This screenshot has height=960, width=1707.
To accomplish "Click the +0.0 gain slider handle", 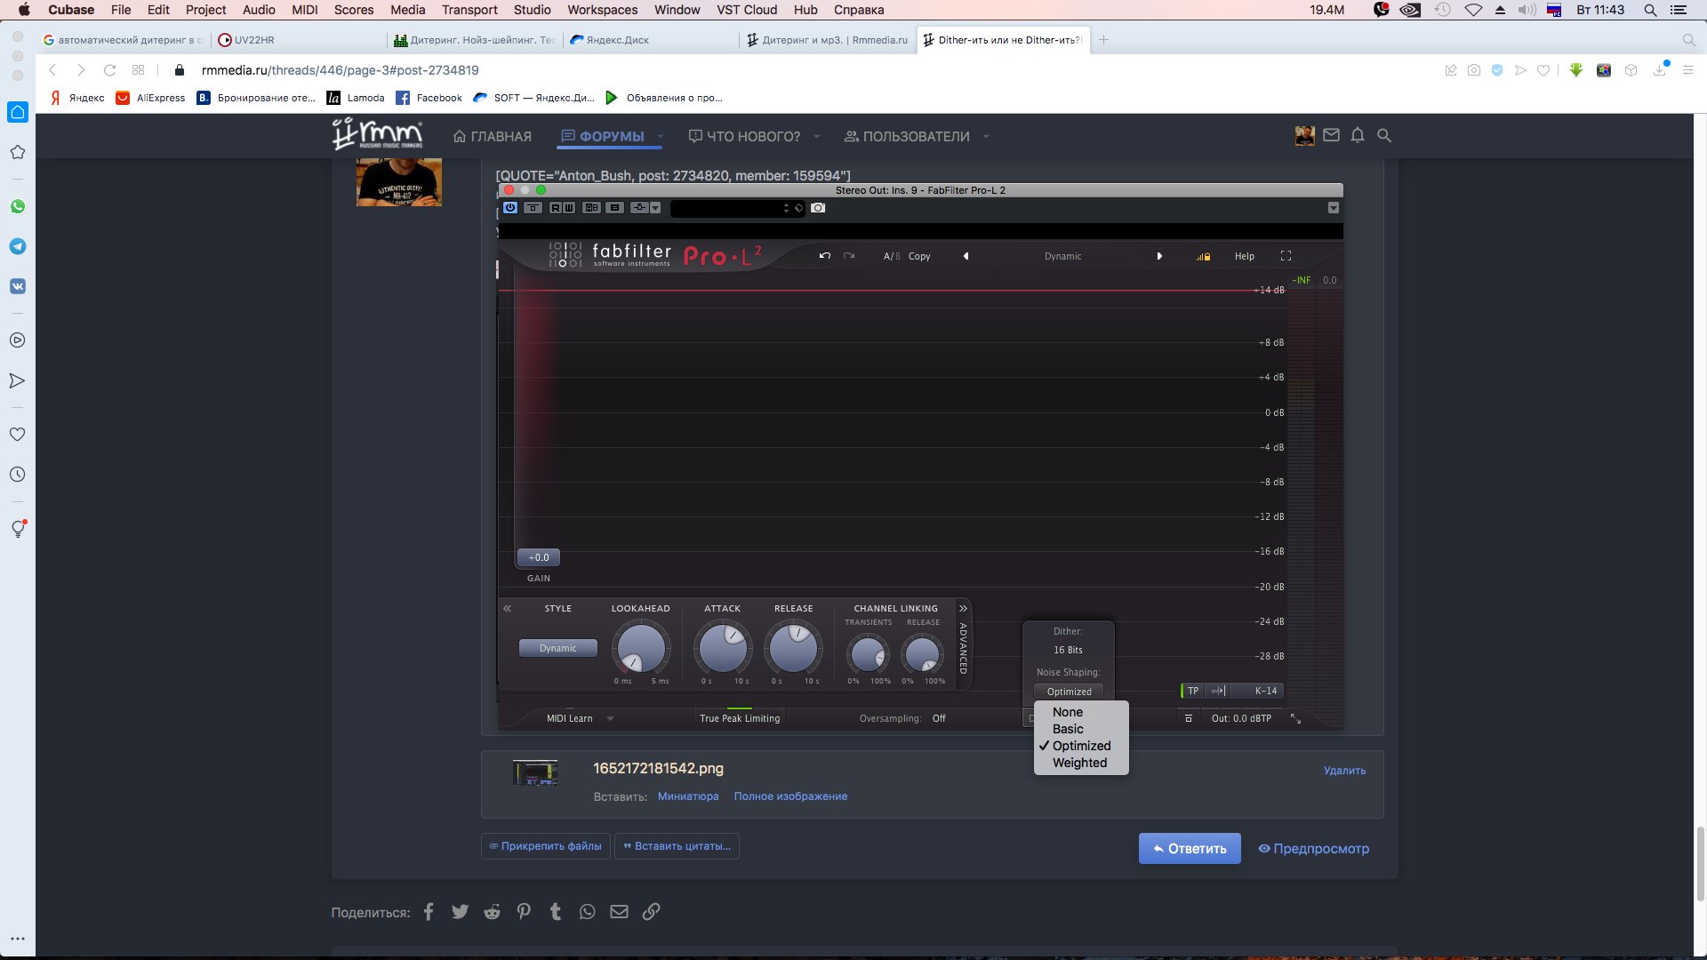I will point(539,557).
